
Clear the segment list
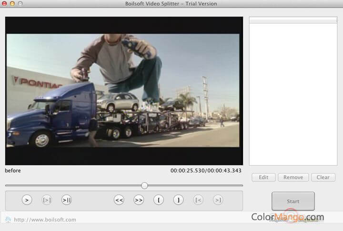coord(323,177)
